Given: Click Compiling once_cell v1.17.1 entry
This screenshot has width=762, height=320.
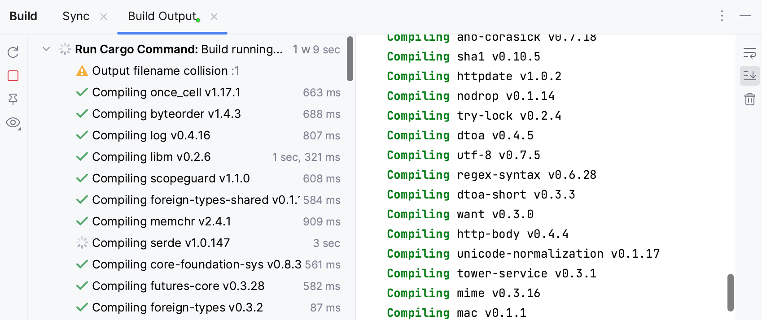Looking at the screenshot, I should pos(166,92).
